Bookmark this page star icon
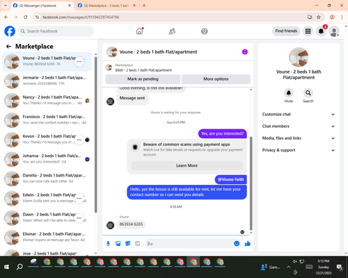 [319, 17]
